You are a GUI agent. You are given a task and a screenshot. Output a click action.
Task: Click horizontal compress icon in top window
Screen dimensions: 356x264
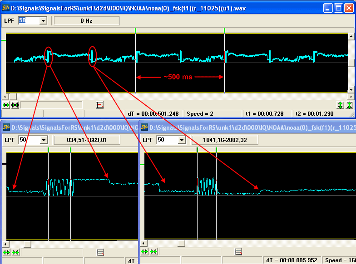pos(15,105)
